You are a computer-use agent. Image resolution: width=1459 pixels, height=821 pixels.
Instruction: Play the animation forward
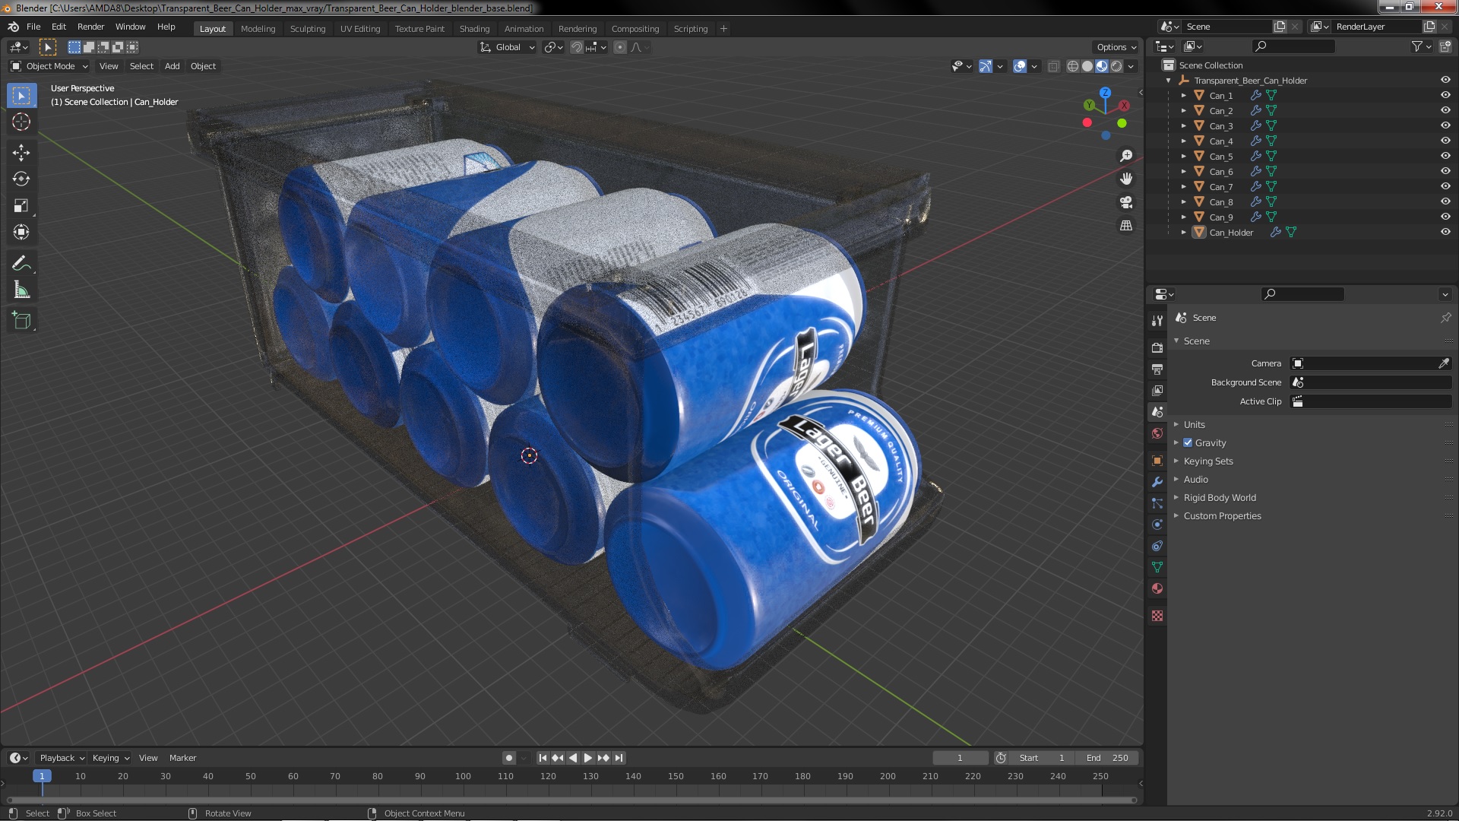pos(588,758)
